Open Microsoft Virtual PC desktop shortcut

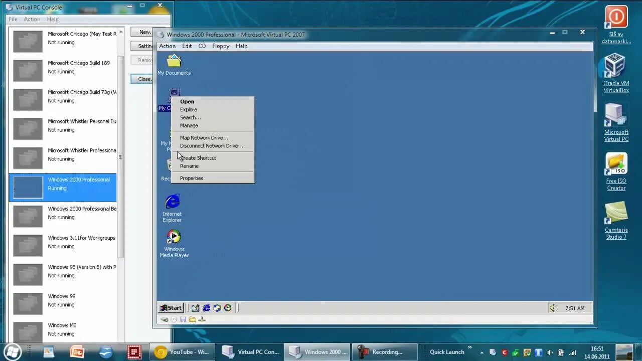pos(616,122)
